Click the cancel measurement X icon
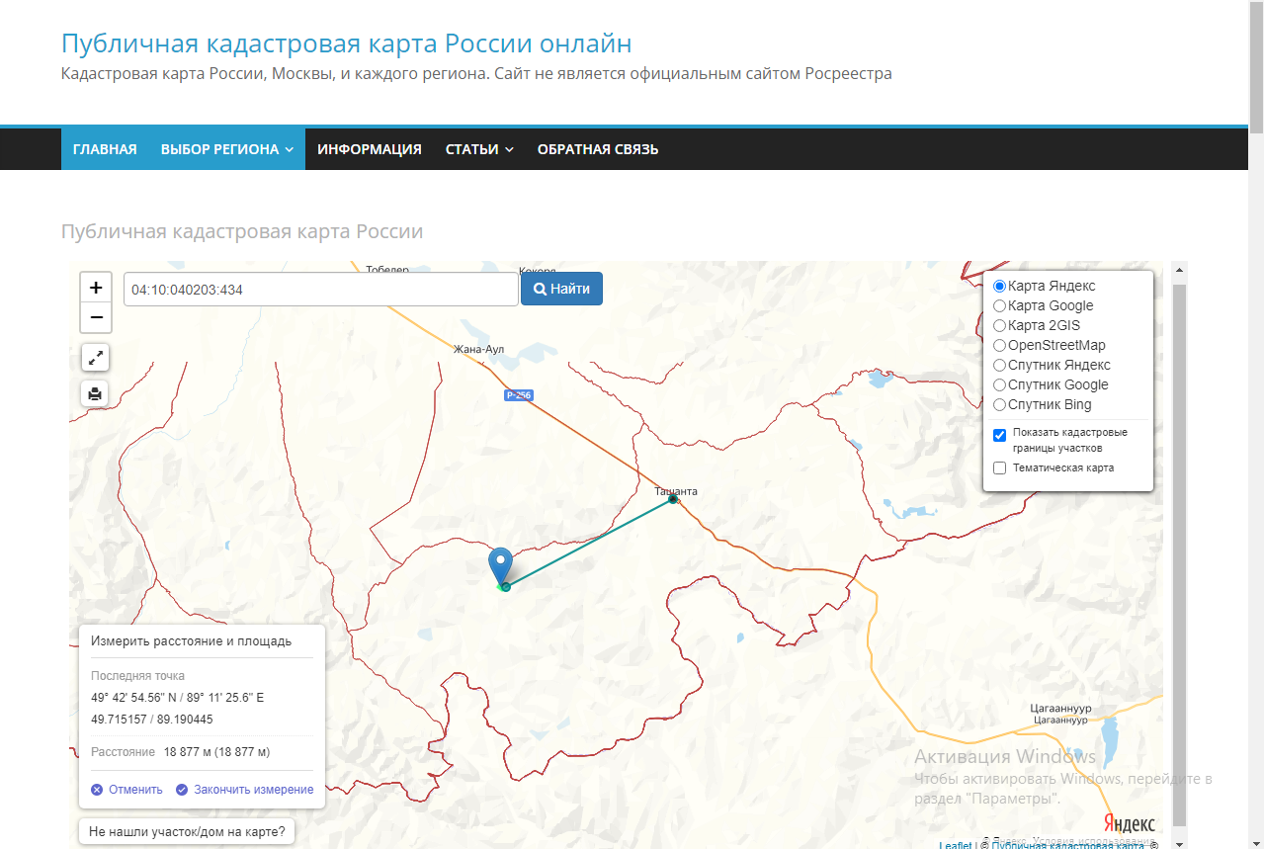This screenshot has width=1264, height=849. point(97,790)
